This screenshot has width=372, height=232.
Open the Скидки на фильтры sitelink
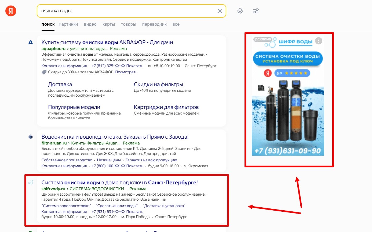[x=158, y=84]
